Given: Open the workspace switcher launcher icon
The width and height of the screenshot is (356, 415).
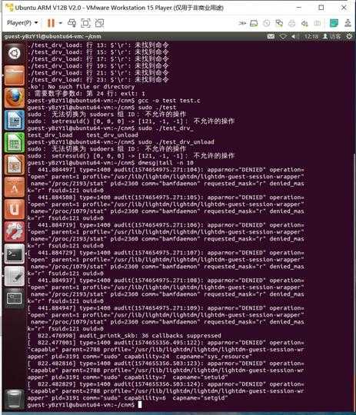Looking at the screenshot, I should [15, 298].
